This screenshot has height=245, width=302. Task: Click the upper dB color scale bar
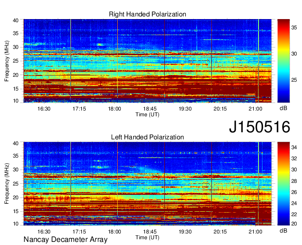[283, 61]
